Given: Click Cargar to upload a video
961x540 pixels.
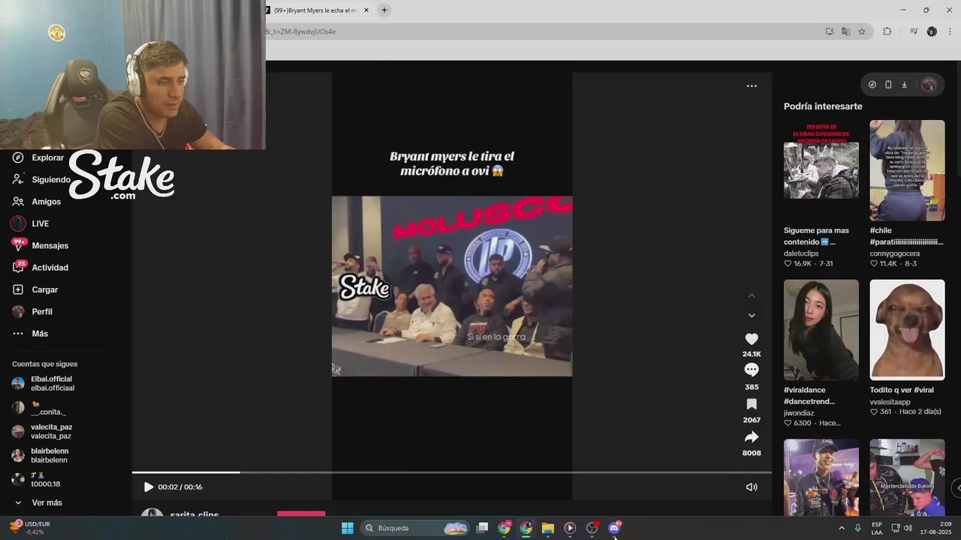Looking at the screenshot, I should click(x=44, y=289).
